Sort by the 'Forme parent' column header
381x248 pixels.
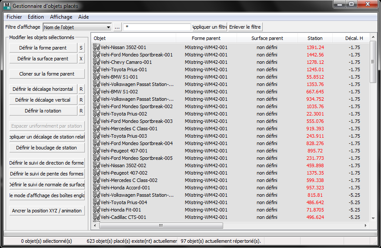206,38
